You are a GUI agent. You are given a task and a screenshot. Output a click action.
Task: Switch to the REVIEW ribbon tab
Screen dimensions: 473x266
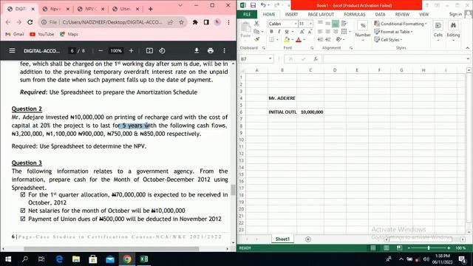pos(402,14)
